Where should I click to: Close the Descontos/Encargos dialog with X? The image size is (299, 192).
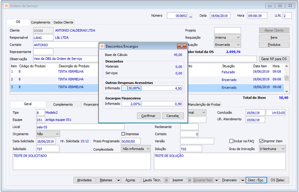[181, 46]
